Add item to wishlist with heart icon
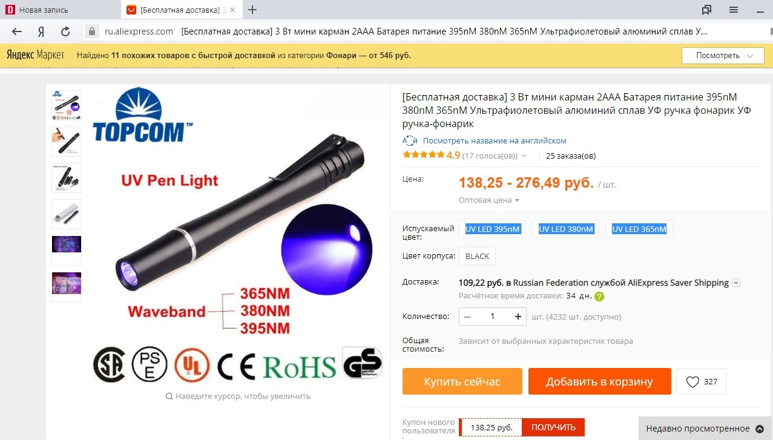773x440 pixels. point(701,382)
